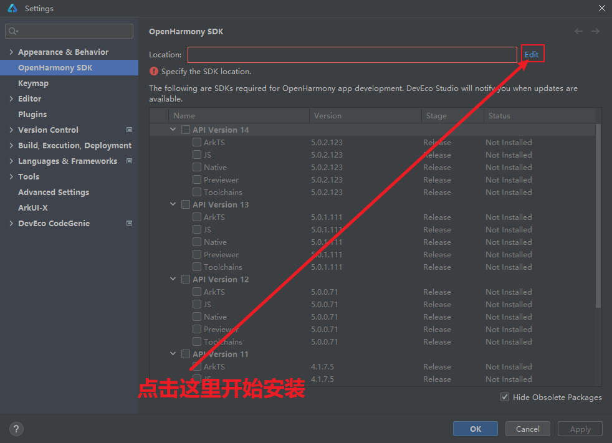Open Tools settings category

(x=29, y=176)
